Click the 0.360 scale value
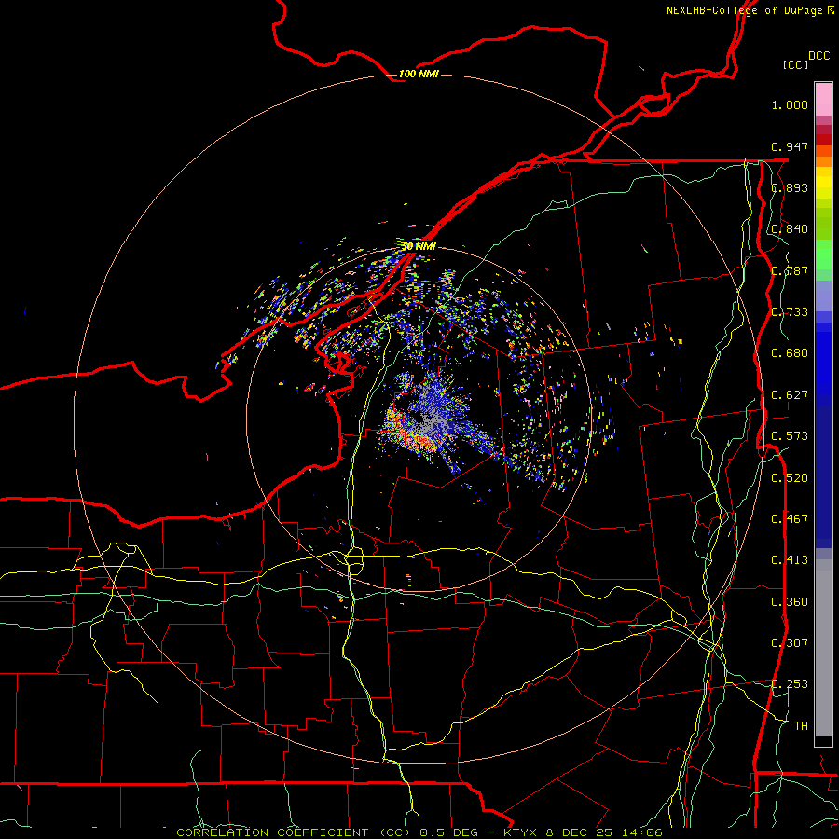The width and height of the screenshot is (839, 839). tap(790, 602)
